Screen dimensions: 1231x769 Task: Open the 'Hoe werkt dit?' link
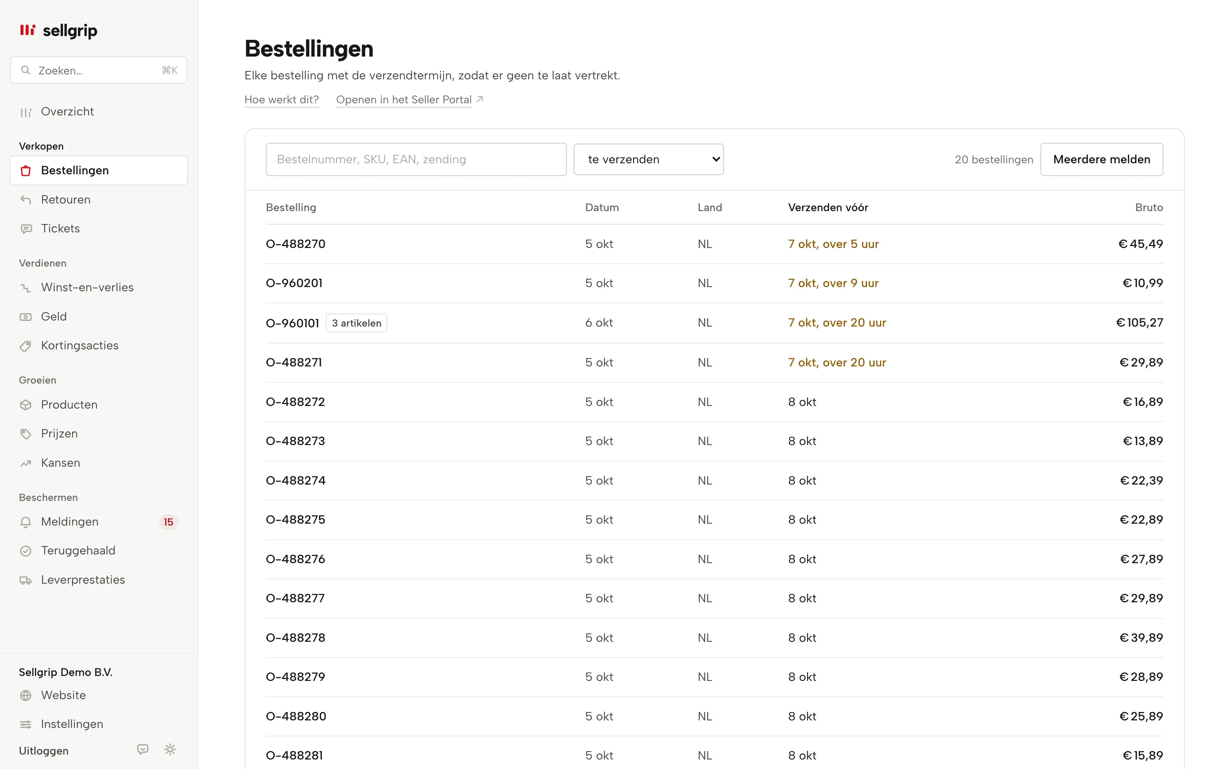click(282, 99)
